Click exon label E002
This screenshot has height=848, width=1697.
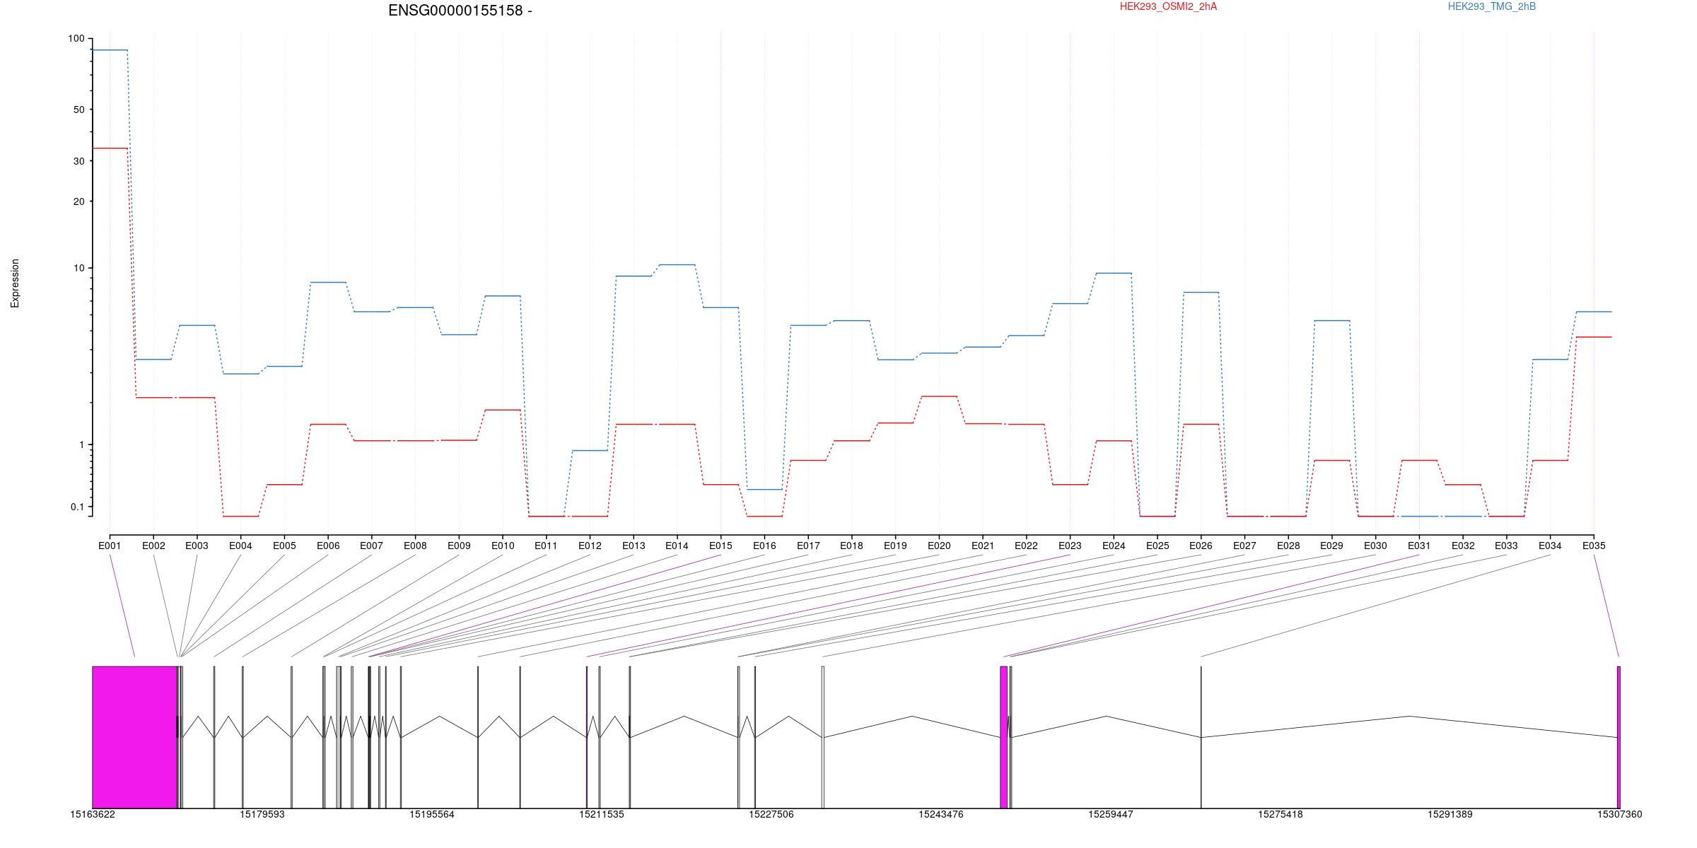pos(153,546)
